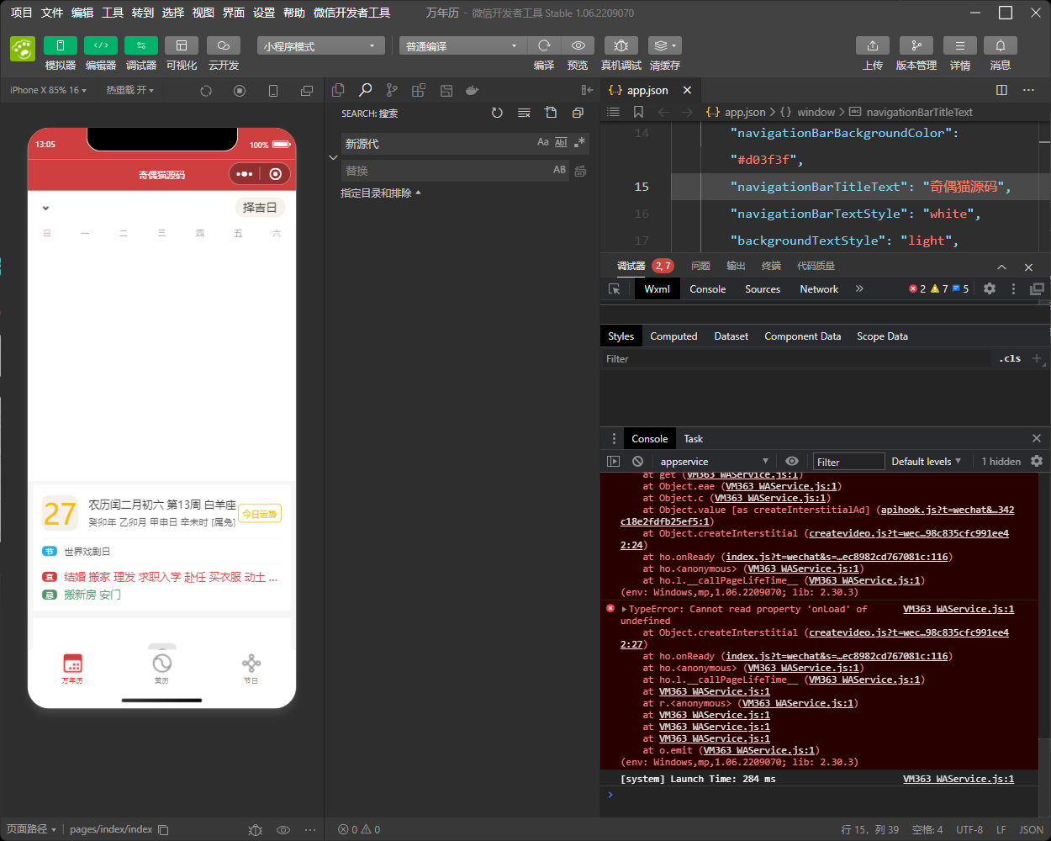The image size is (1051, 841).
Task: Open the source control branch sidebar icon
Action: click(x=392, y=90)
